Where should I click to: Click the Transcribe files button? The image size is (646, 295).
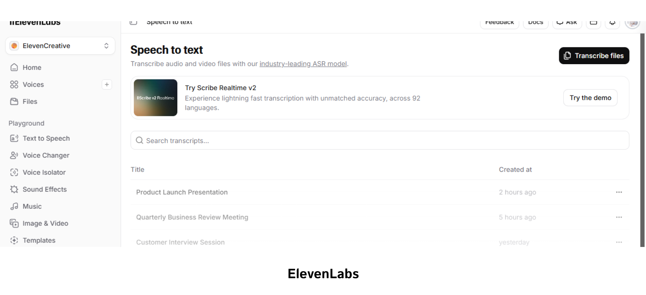(594, 55)
